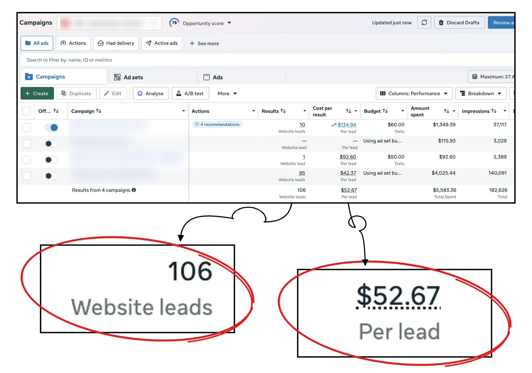This screenshot has width=532, height=373.
Task: Sort by Cost per result arrows
Action: 349,111
